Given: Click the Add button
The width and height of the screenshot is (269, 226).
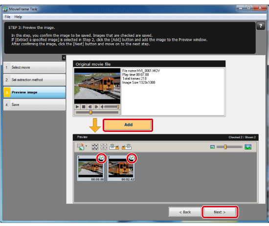Looking at the screenshot, I should 128,125.
